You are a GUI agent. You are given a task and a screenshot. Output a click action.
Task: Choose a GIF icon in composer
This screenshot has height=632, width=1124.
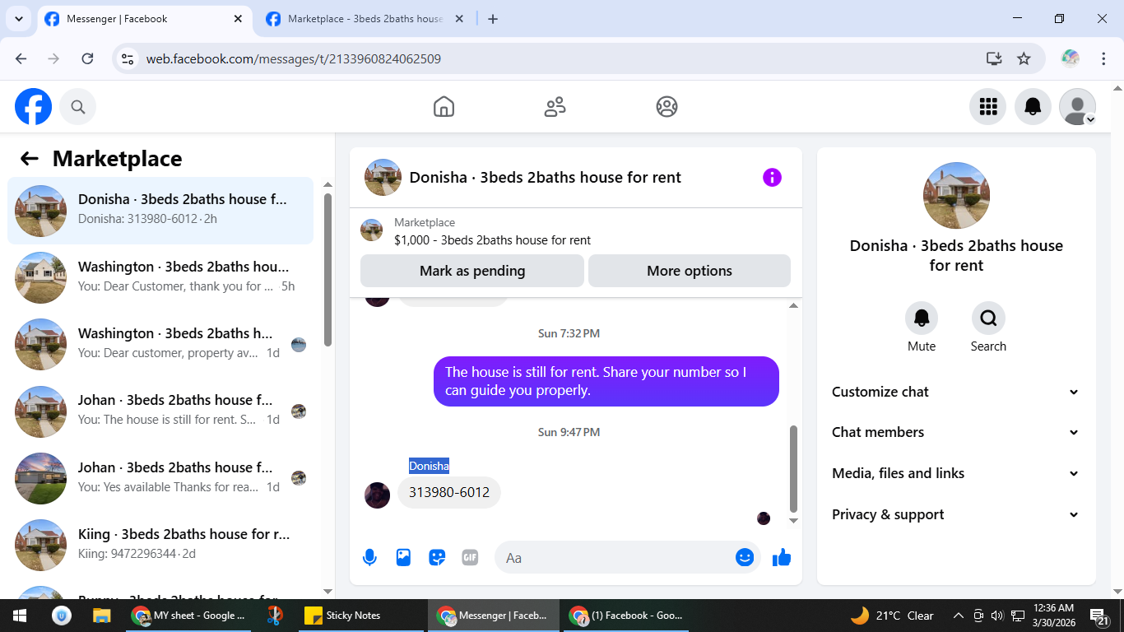tap(470, 558)
